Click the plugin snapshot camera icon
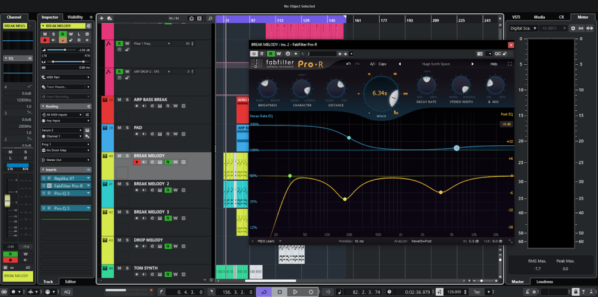This screenshot has height=297, width=598. [479, 53]
